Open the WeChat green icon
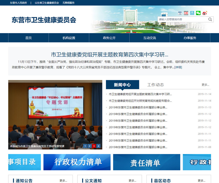 (198, 13)
